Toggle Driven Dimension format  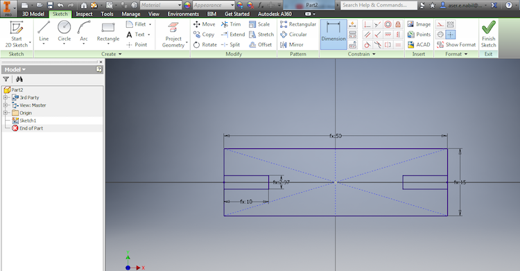coord(451,24)
